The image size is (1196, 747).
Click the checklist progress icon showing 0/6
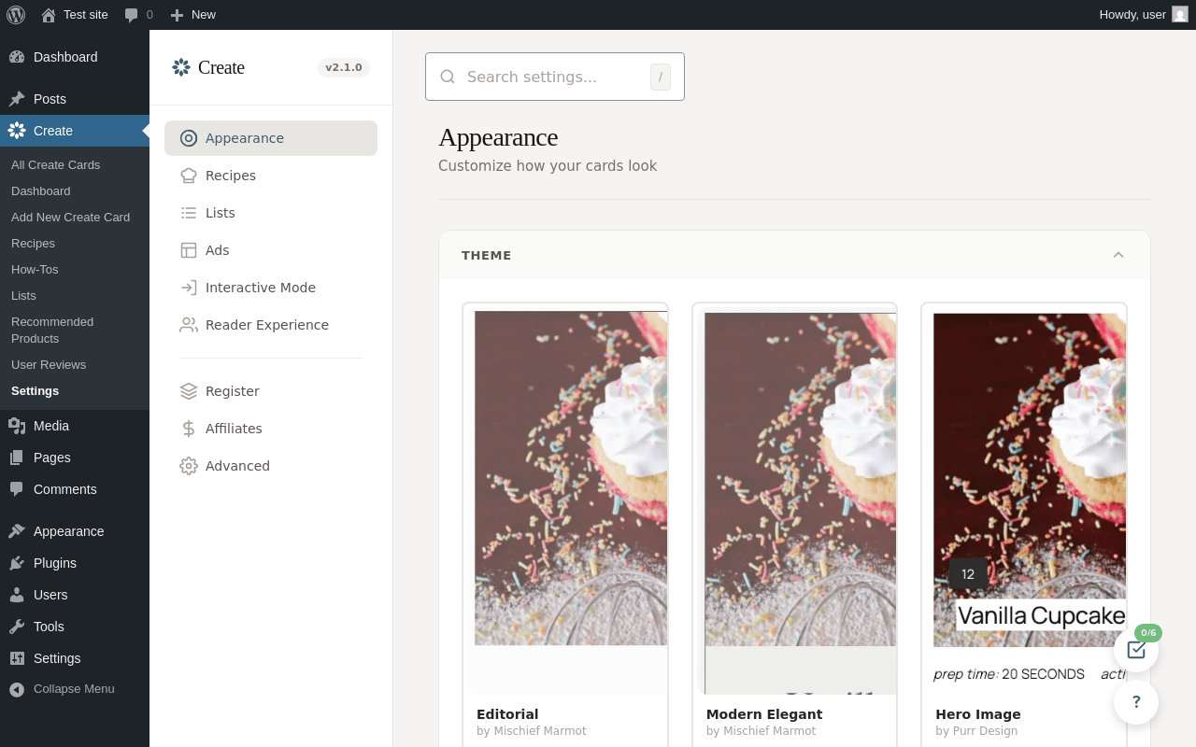tap(1136, 650)
